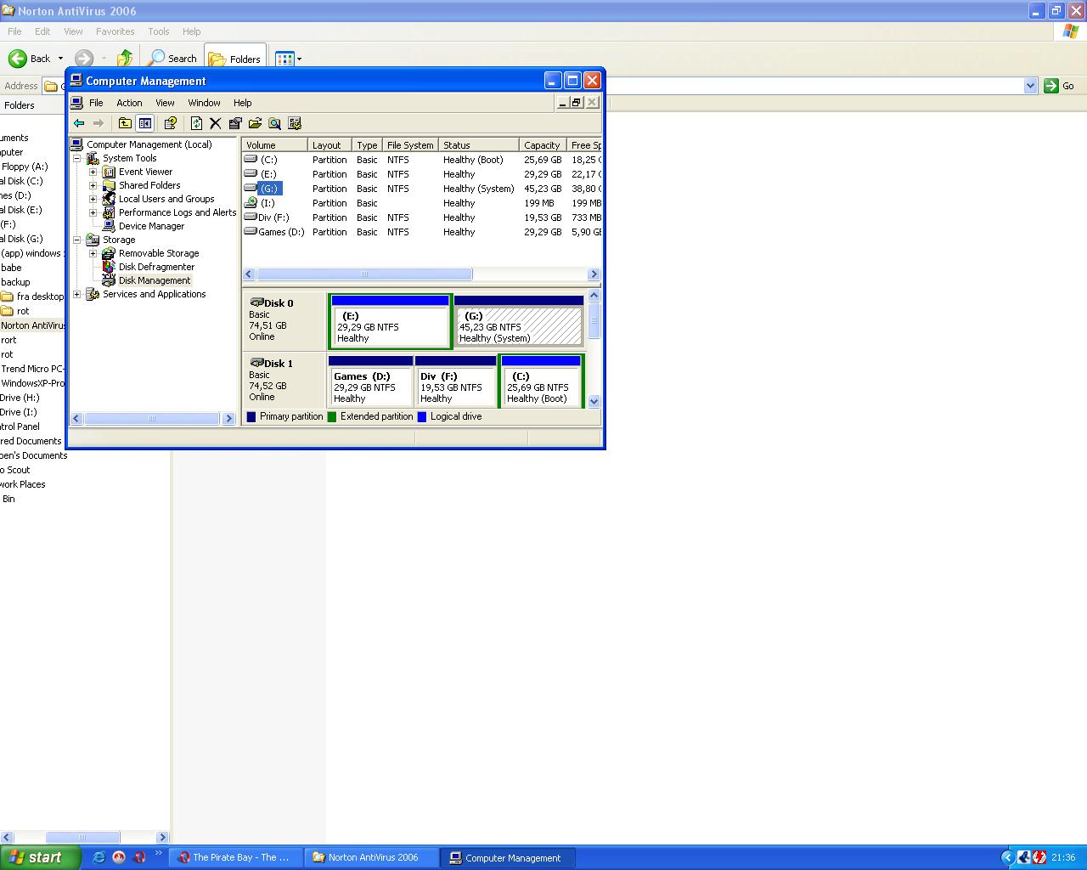Click the red system tray icon near the clock
This screenshot has height=870, width=1087.
click(x=1039, y=857)
